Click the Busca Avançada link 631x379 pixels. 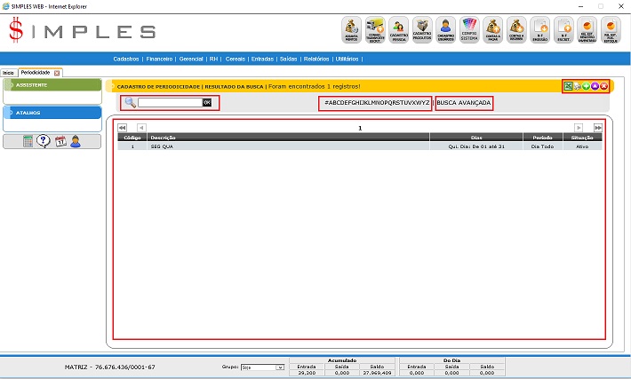[x=464, y=103]
